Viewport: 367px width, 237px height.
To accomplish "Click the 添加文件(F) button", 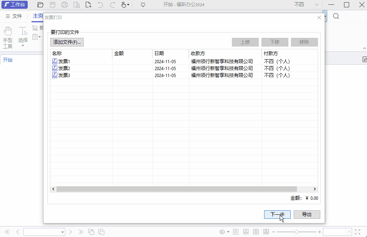I will click(x=66, y=42).
